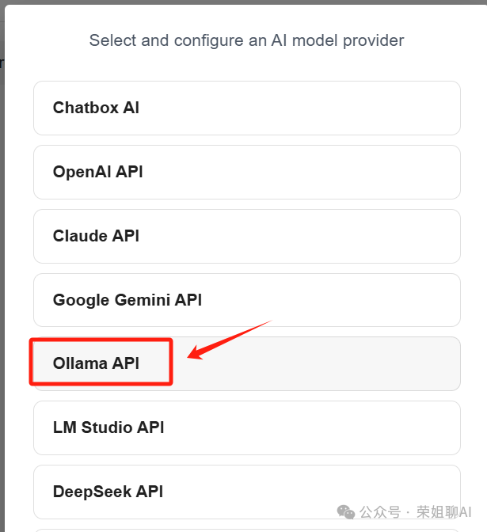Click the partially visible card below DeepSeek

247,530
